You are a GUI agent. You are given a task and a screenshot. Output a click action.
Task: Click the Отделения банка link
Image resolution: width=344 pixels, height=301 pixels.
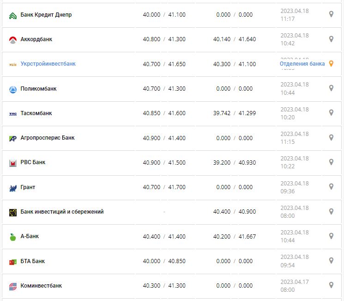(x=302, y=64)
